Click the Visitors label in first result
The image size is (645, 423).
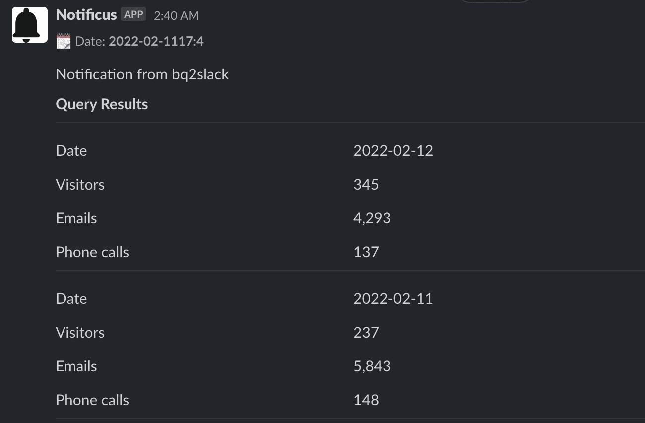(80, 184)
